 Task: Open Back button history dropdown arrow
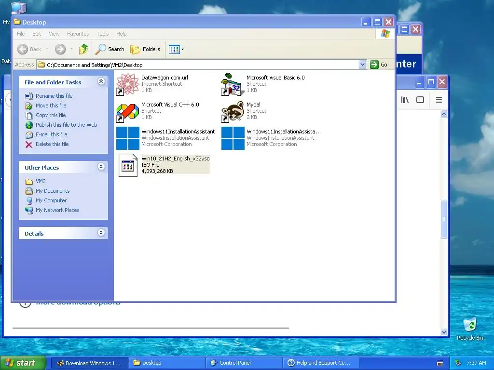(x=47, y=49)
